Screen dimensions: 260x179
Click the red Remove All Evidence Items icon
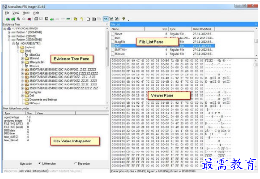click(x=29, y=19)
